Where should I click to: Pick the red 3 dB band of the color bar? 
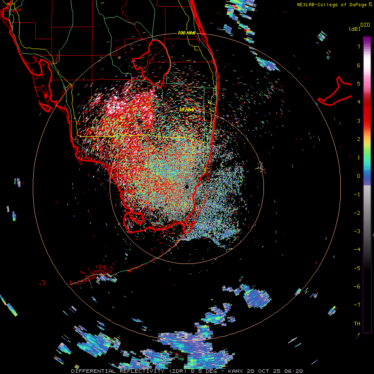pyautogui.click(x=367, y=121)
